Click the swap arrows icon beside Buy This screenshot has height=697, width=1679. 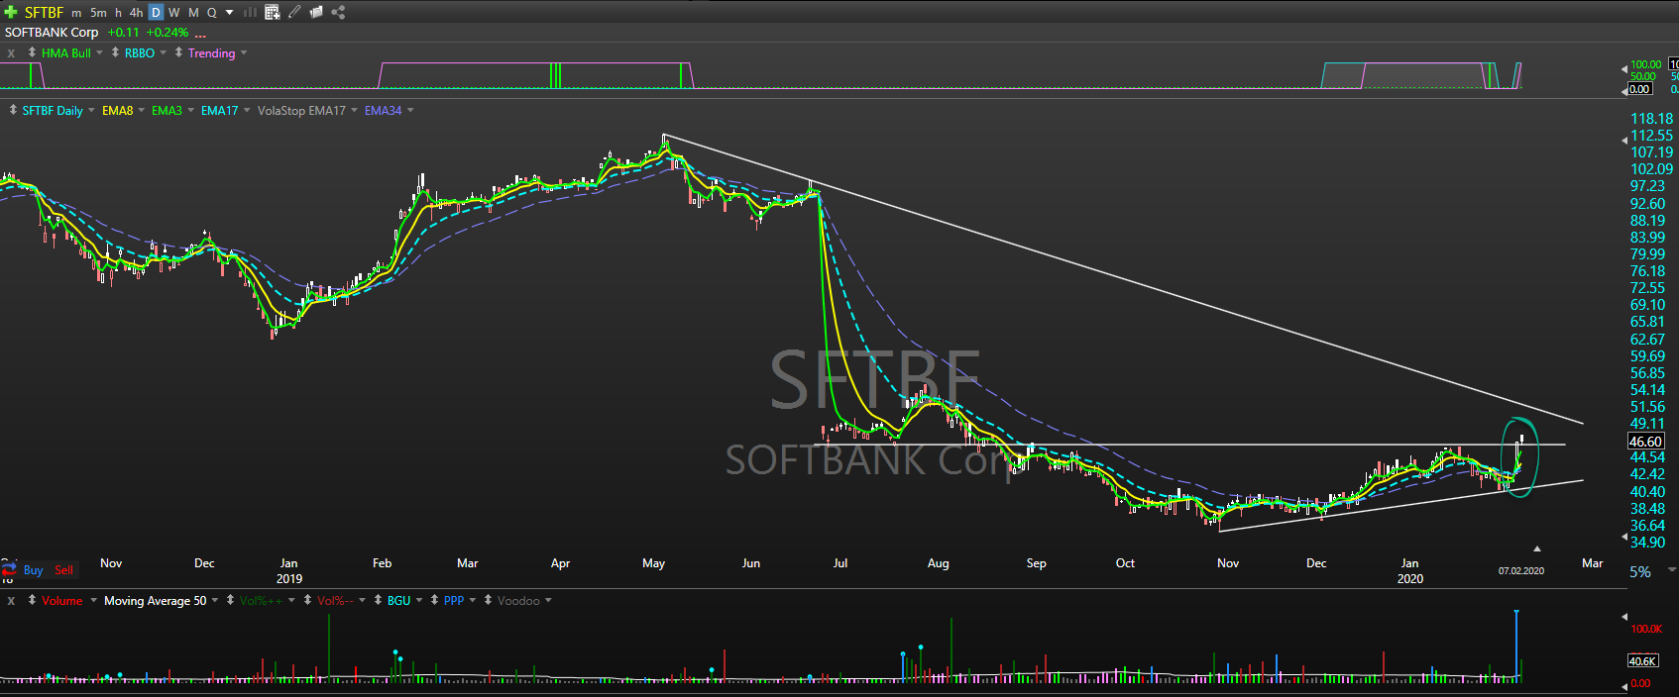(x=9, y=569)
